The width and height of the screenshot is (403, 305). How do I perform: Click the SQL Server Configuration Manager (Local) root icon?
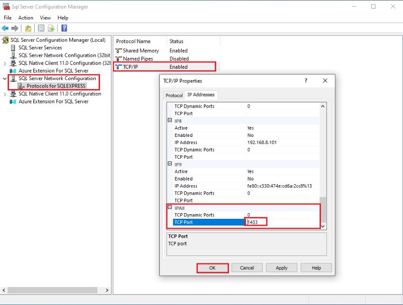(5, 40)
